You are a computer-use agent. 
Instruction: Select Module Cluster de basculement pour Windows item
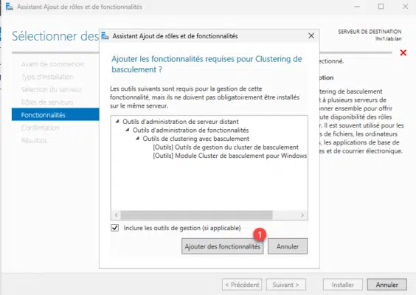[x=229, y=156]
